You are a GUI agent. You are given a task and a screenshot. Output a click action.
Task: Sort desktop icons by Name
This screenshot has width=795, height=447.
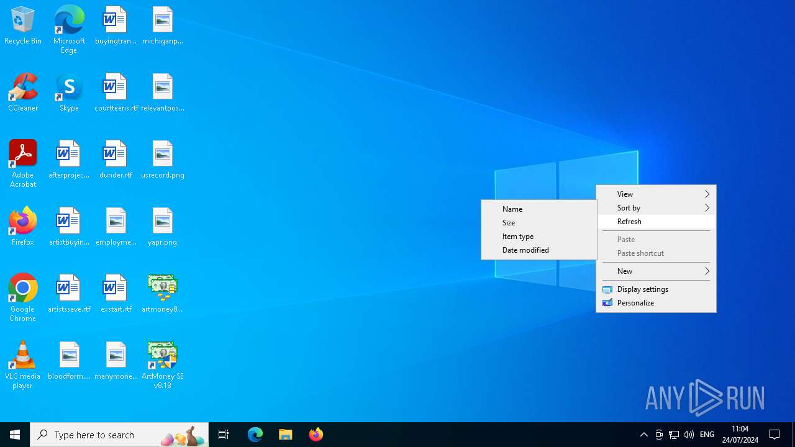point(539,209)
